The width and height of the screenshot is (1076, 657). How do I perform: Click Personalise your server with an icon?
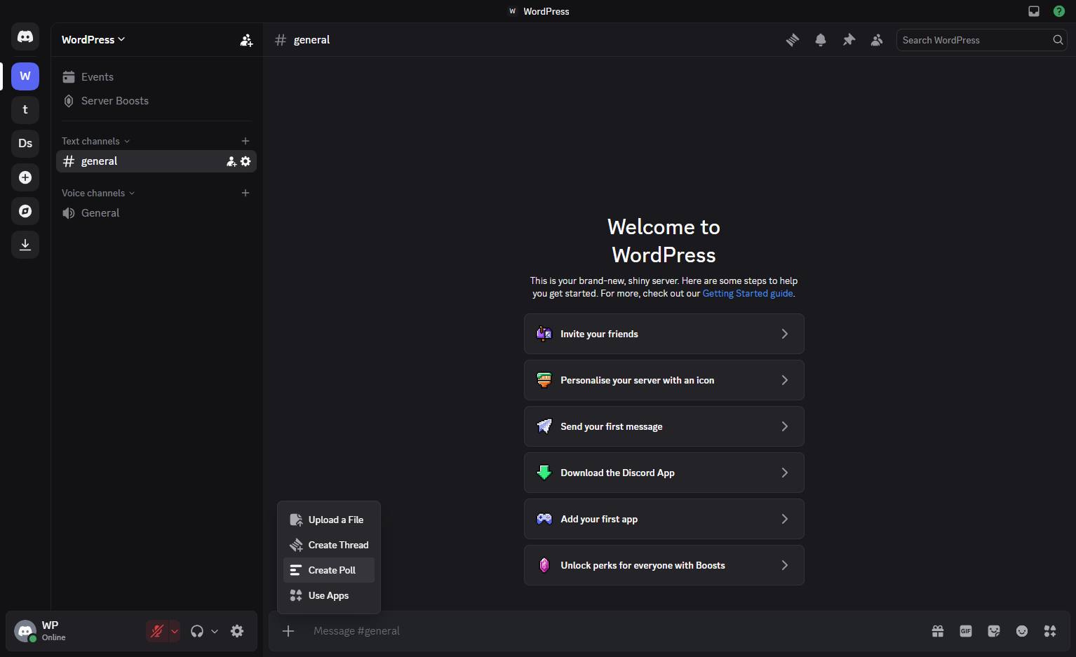pyautogui.click(x=664, y=380)
